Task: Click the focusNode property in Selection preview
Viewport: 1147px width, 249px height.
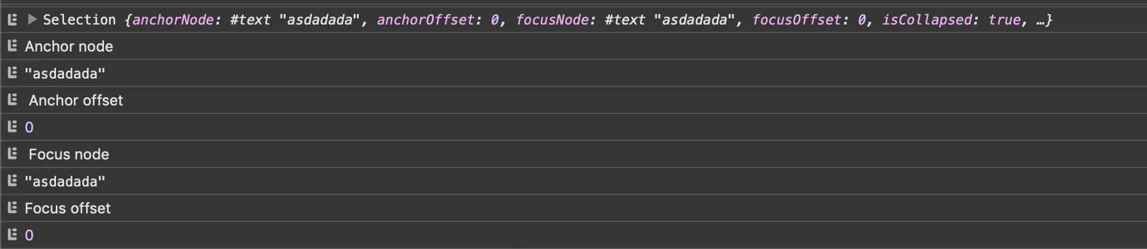Action: point(552,20)
